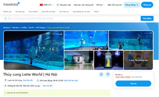Viewport: 159px width, 97px height.
Task: Open Xem chi tiết details link
Action: tap(47, 86)
